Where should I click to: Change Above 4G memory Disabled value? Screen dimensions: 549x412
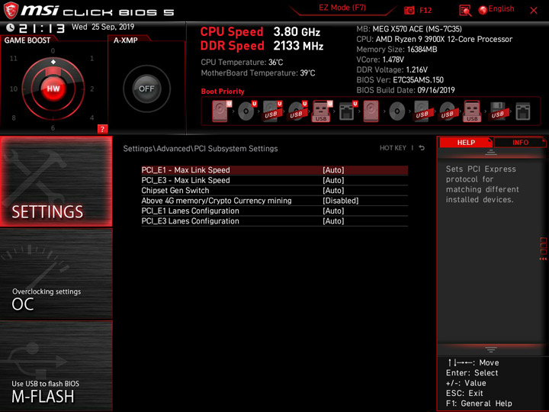(341, 201)
